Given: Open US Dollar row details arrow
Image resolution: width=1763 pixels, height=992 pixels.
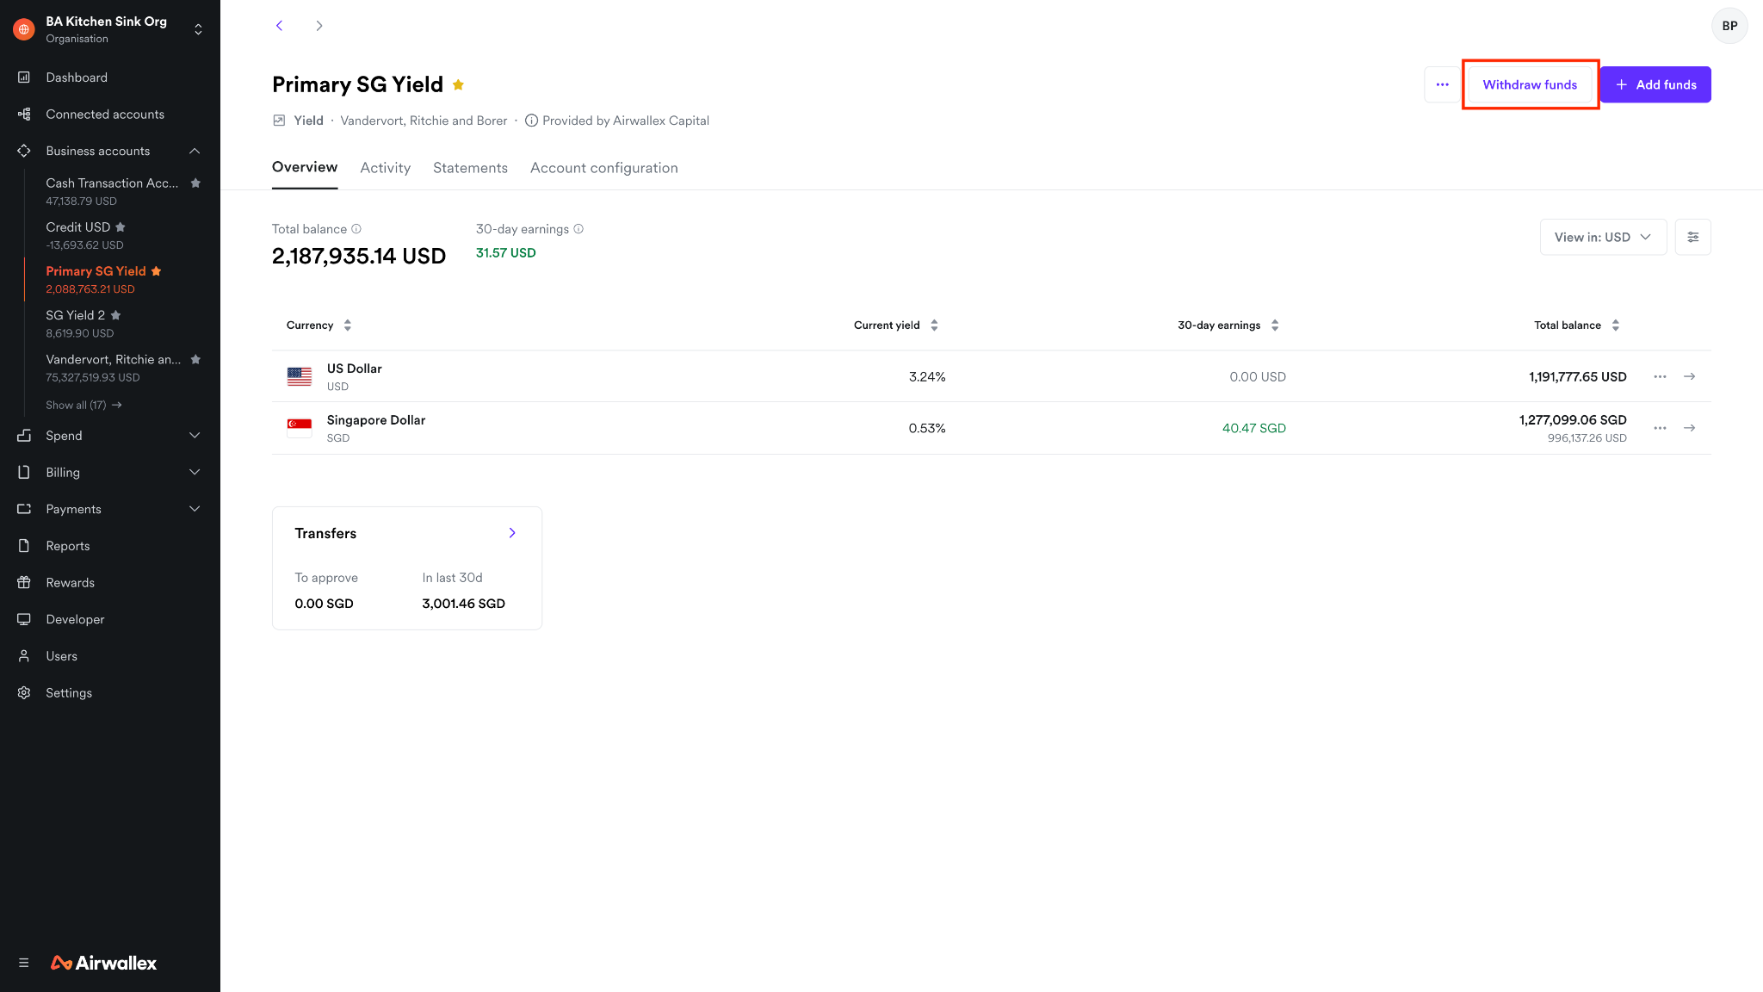Looking at the screenshot, I should click(1690, 376).
